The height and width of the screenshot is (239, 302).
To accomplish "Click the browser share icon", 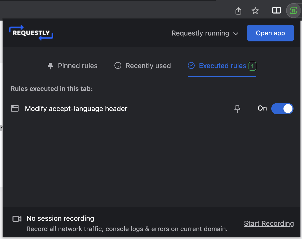I will 238,11.
